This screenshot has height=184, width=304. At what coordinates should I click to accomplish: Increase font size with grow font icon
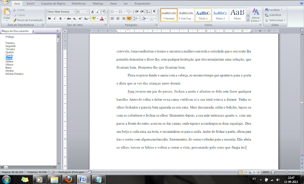pos(93,11)
